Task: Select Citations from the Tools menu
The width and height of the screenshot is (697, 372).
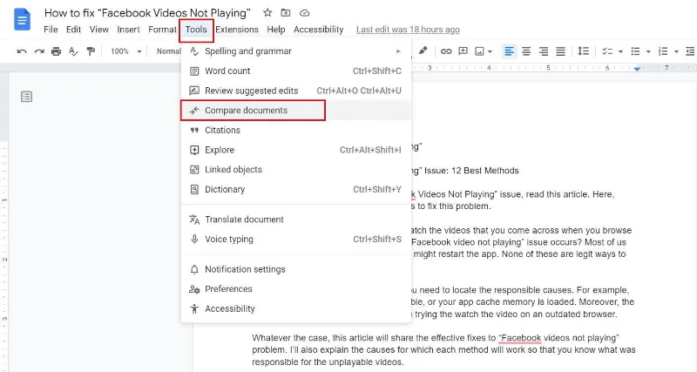Action: pyautogui.click(x=295, y=130)
